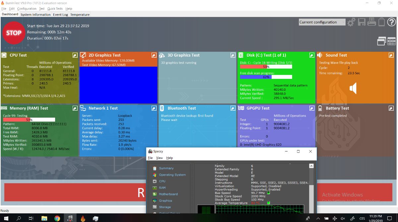Click the clipboard report icon
The height and width of the screenshot is (222, 398).
click(381, 22)
